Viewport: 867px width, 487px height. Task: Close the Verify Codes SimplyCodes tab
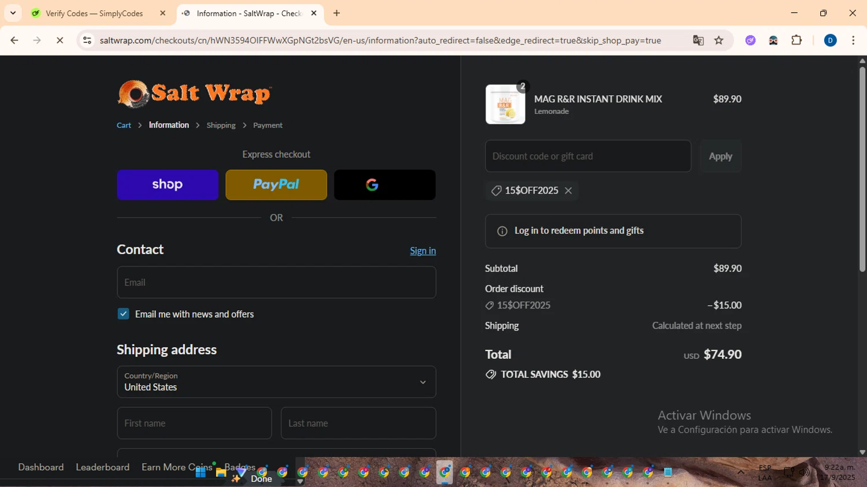click(x=163, y=13)
